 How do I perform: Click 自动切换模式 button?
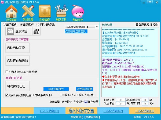(x=56, y=89)
